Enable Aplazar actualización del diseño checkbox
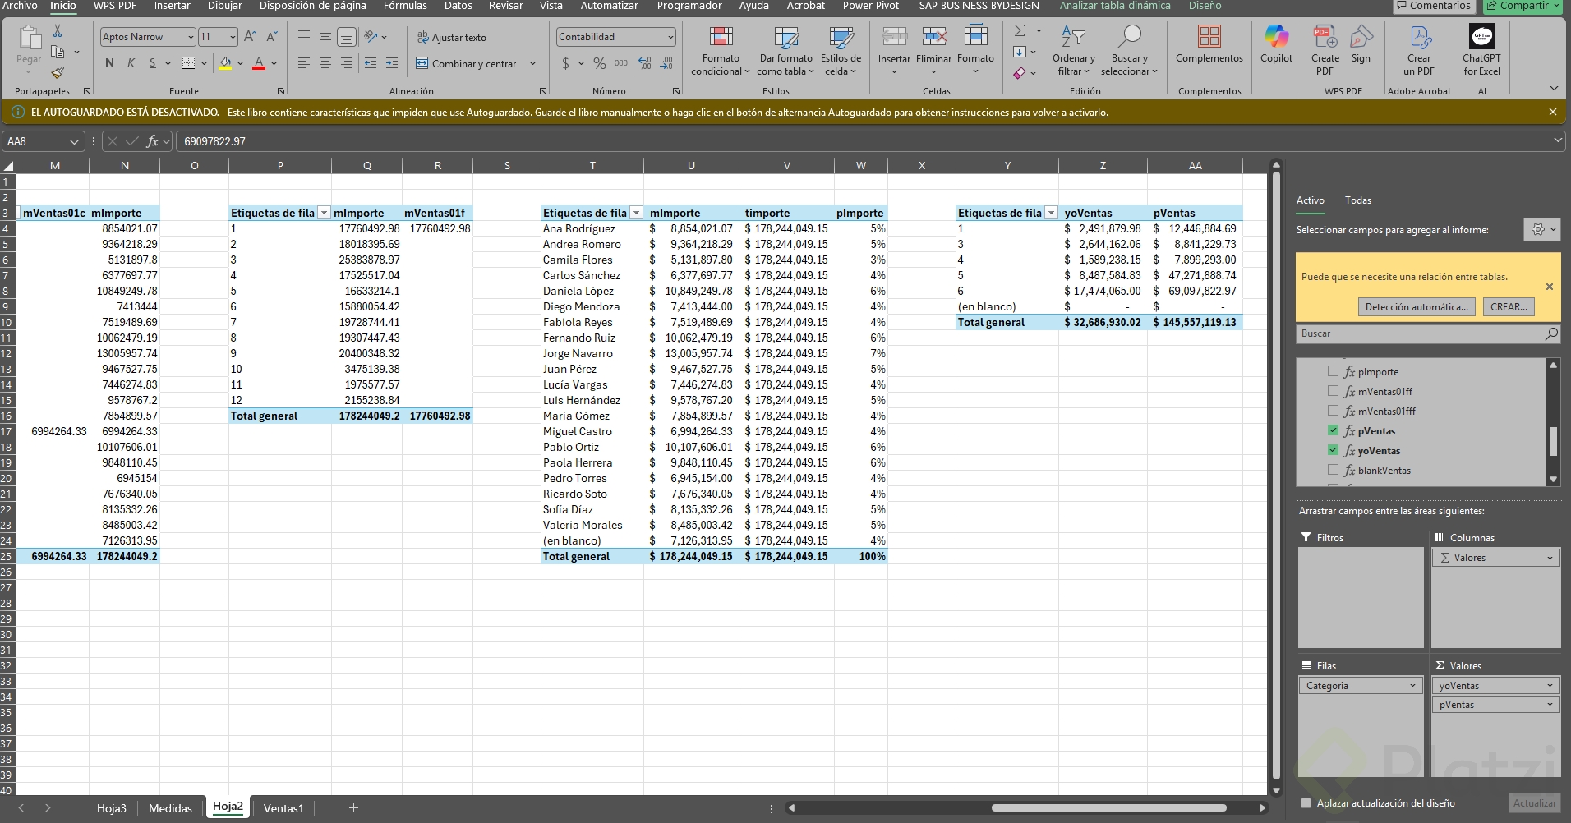This screenshot has height=823, width=1571. click(1306, 803)
